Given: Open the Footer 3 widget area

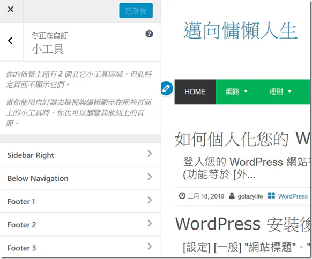Looking at the screenshot, I should [80, 247].
